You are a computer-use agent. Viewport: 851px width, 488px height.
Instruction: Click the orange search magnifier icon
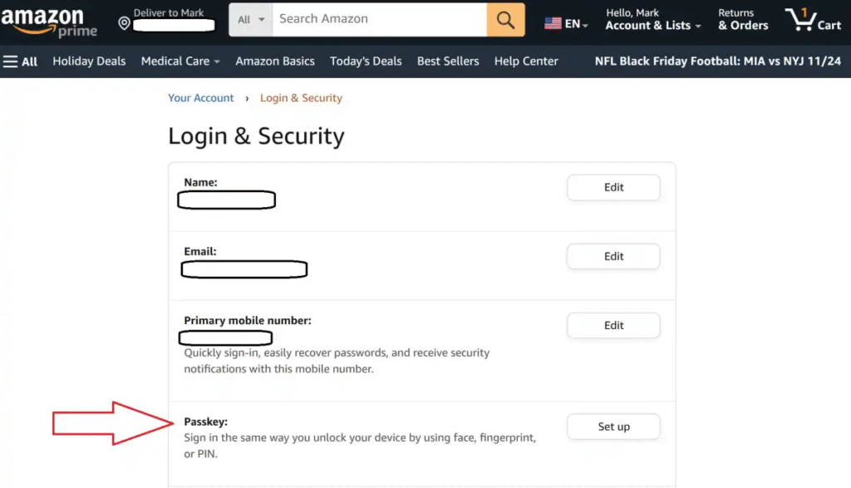[505, 20]
